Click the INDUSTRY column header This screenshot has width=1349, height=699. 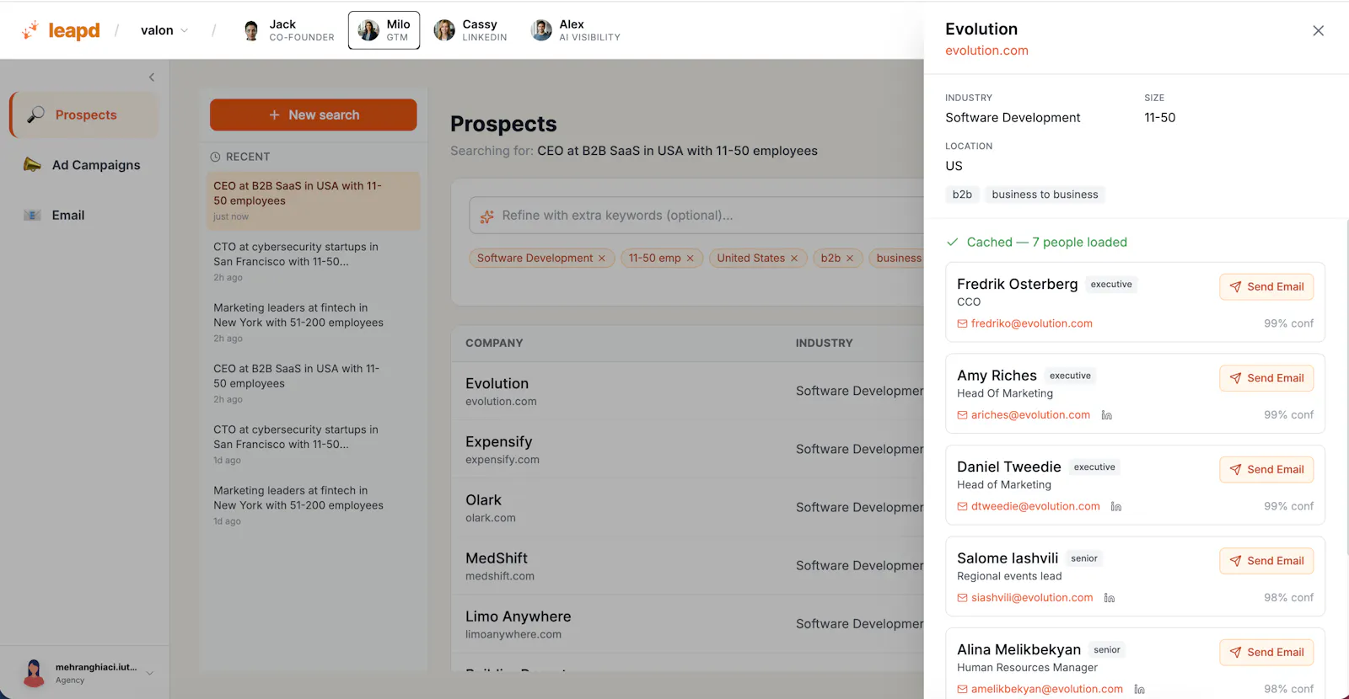[x=824, y=344]
